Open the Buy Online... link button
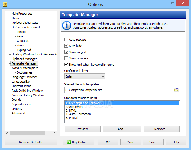The height and width of the screenshot is (150, 191). tap(78, 142)
